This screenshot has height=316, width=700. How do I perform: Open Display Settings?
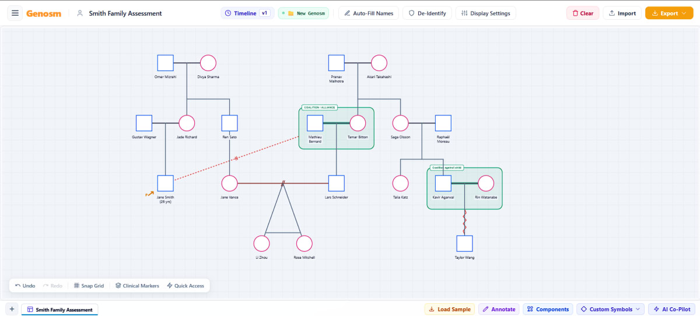click(x=485, y=13)
